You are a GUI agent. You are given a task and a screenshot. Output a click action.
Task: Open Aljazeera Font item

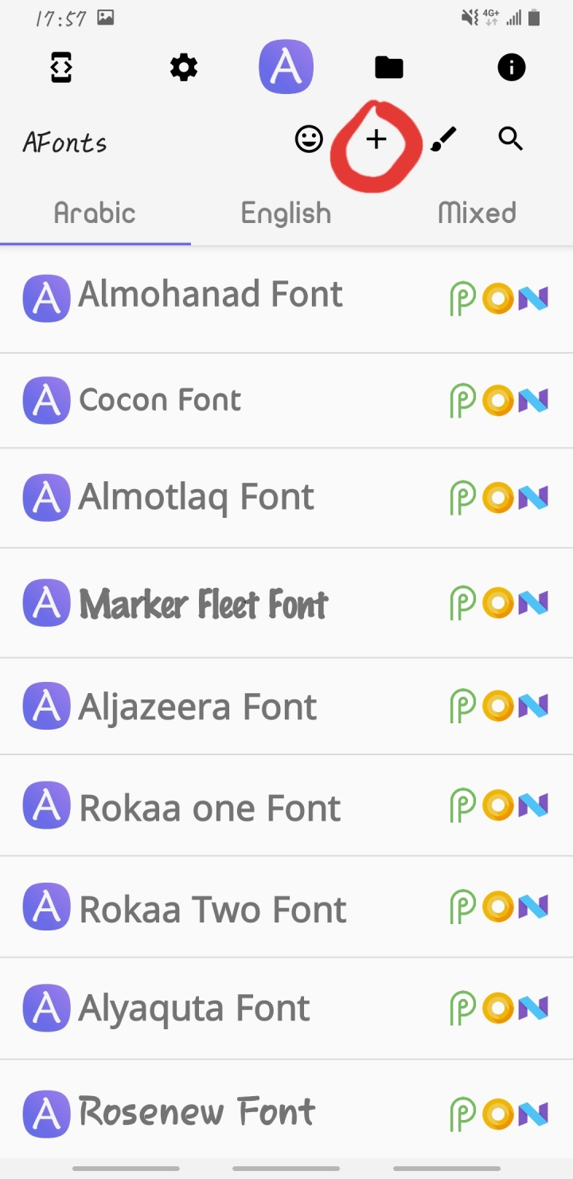tap(286, 707)
